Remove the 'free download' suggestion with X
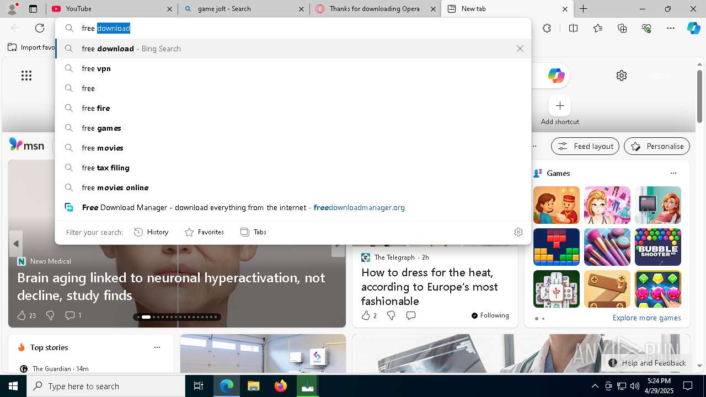The height and width of the screenshot is (397, 706). pos(520,49)
